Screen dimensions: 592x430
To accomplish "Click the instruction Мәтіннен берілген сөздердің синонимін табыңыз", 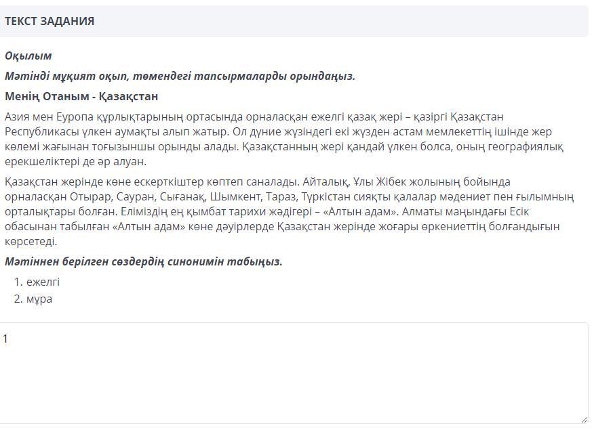I will click(144, 261).
